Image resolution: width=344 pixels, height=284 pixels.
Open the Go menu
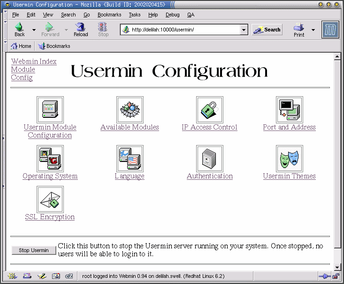87,15
